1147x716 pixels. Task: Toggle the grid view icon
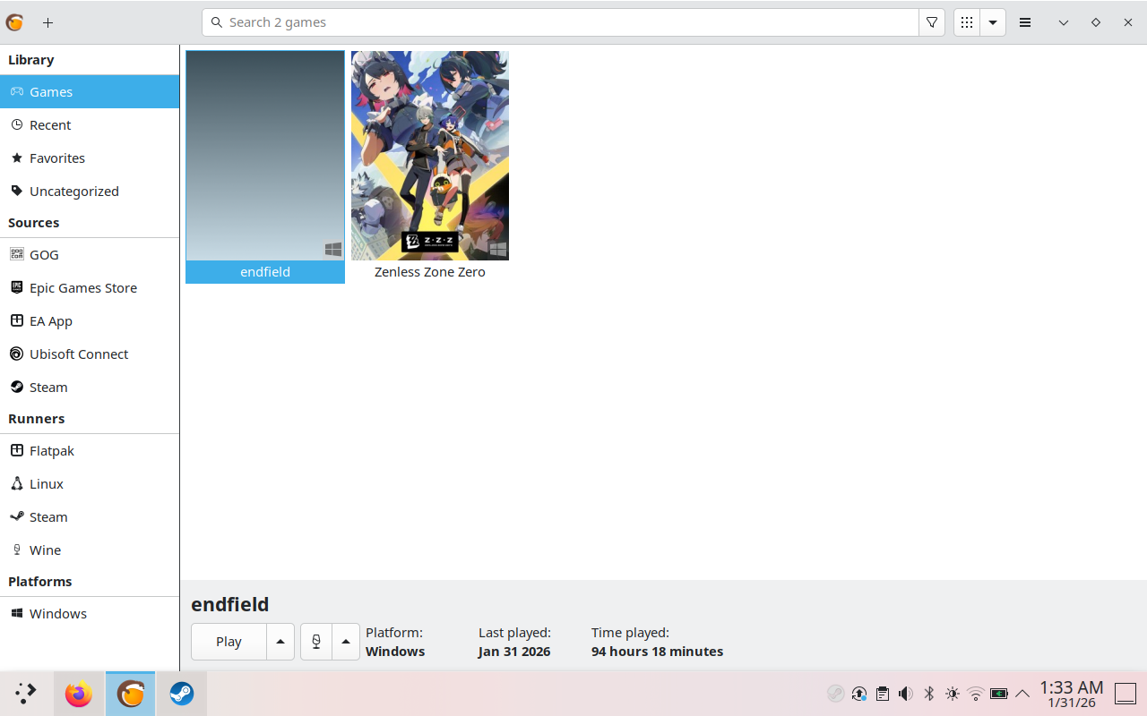coord(966,22)
